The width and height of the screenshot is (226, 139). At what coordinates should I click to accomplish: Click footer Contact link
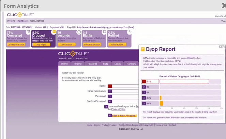[x=172, y=125]
